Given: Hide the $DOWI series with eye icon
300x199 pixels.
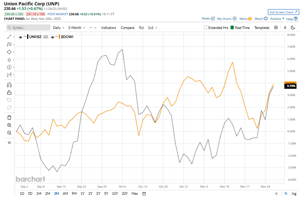Looking at the screenshot, I should click(52, 37).
